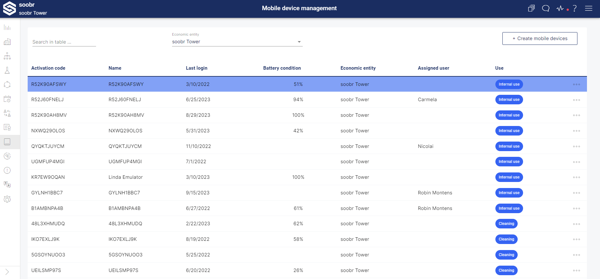Click battery value 26% on UEILSMP97S row
Screen dimensions: 600x279
298,270
